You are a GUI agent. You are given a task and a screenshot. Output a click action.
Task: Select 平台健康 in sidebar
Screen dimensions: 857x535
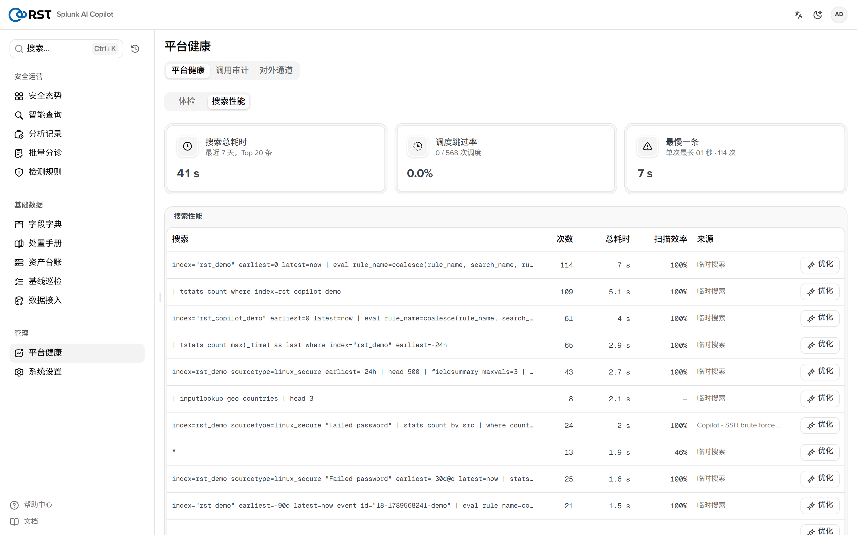coord(77,353)
